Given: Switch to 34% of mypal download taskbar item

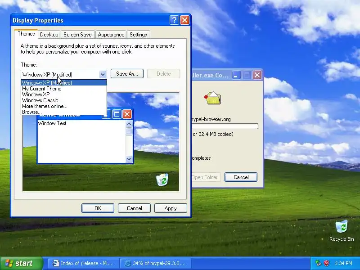Looking at the screenshot, I should pyautogui.click(x=156, y=263).
